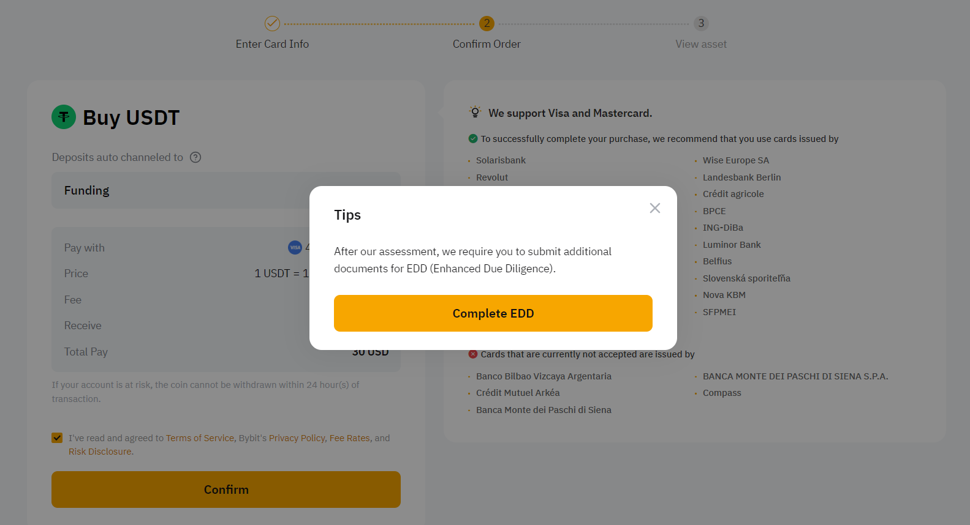Click the '1 USDT =' price value
The width and height of the screenshot is (970, 525).
pyautogui.click(x=281, y=274)
